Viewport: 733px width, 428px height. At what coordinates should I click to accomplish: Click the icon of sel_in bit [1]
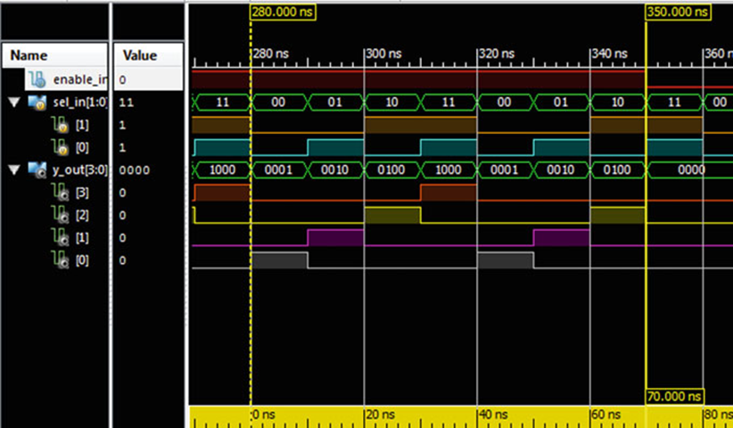tap(60, 125)
